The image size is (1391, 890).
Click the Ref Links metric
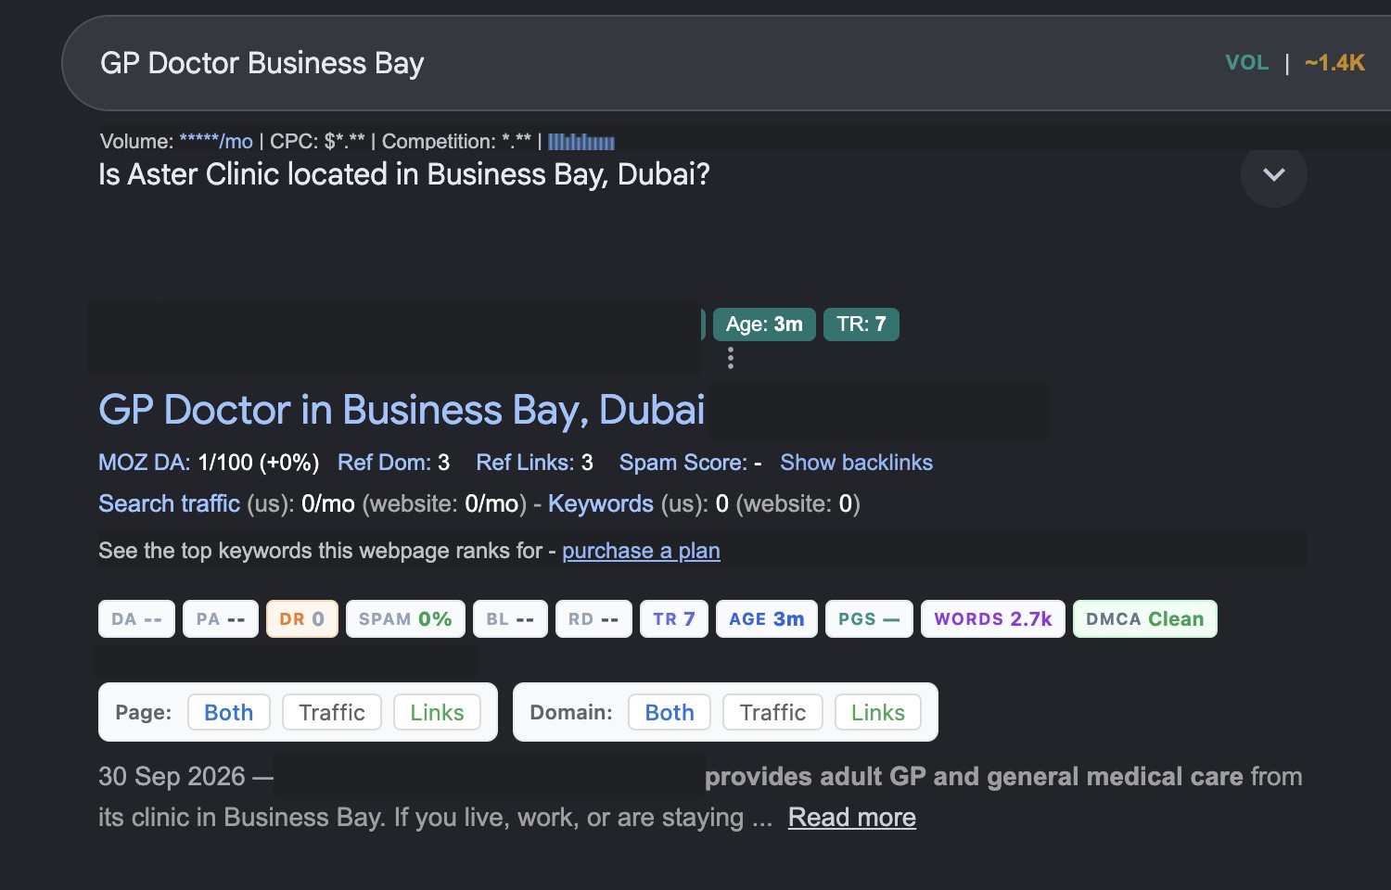tap(534, 463)
